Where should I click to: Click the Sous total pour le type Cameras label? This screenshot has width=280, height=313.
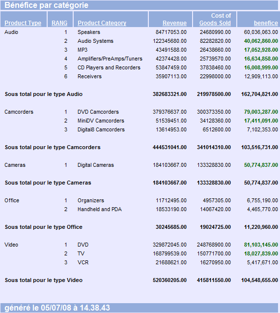coord(48,183)
